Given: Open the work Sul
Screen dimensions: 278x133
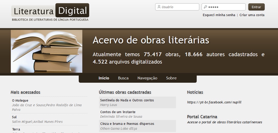Looking at the screenshot, I should (x=14, y=117).
